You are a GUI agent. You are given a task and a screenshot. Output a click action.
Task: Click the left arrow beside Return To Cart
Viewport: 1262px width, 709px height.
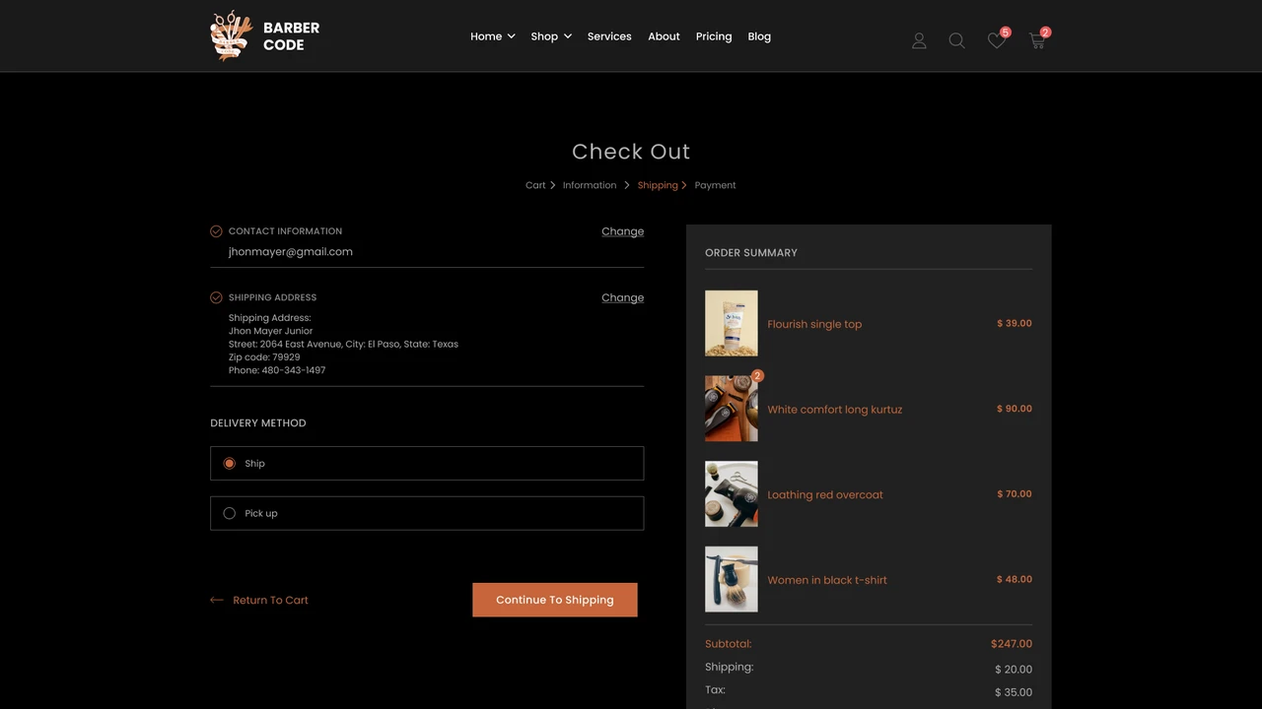(217, 600)
